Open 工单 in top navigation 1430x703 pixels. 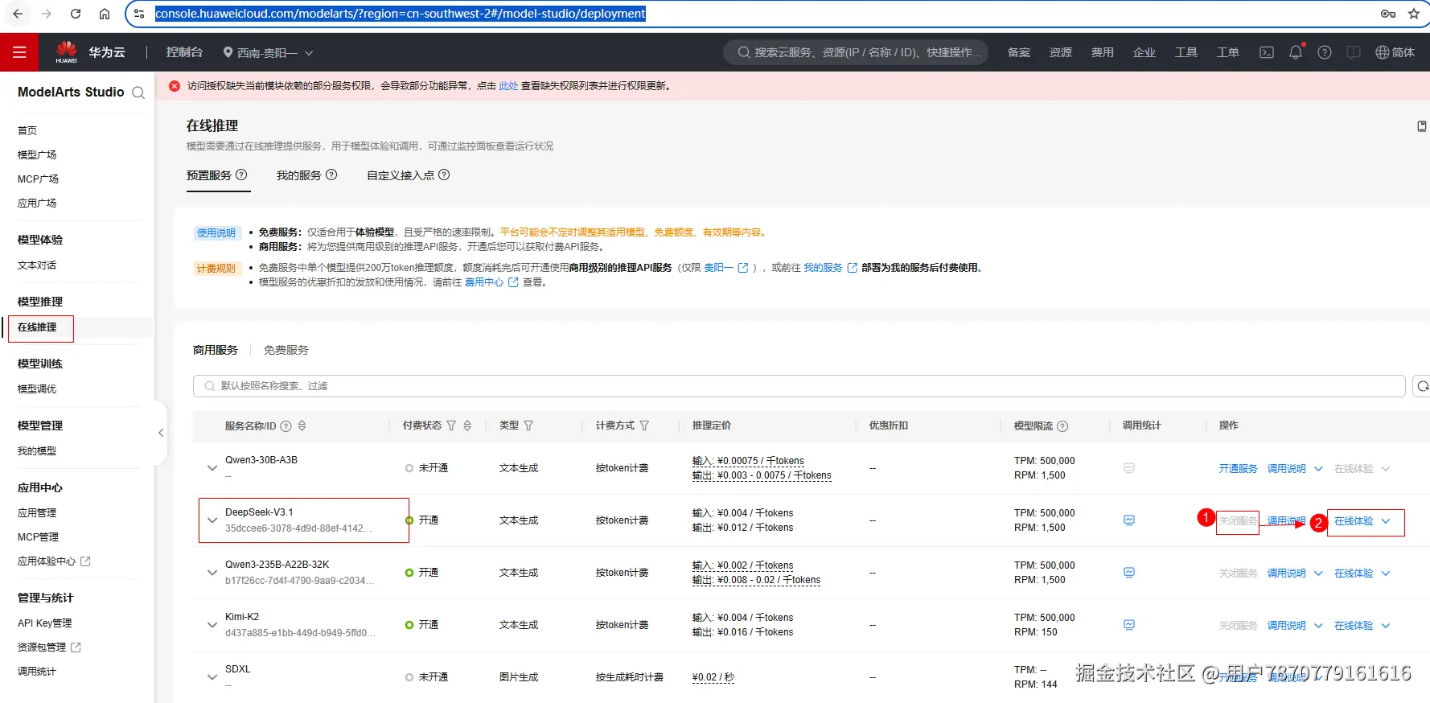tap(1227, 52)
